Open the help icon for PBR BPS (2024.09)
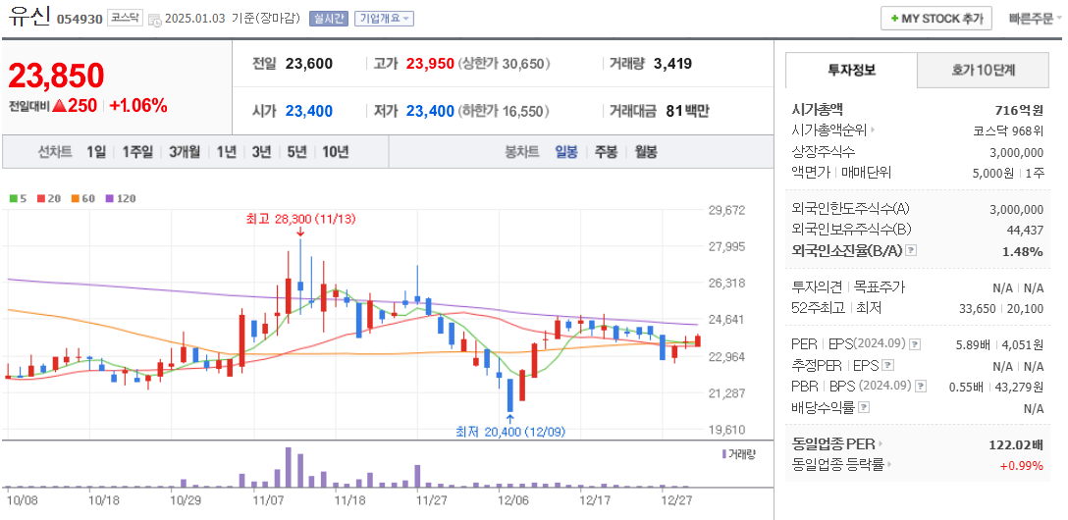 921,387
